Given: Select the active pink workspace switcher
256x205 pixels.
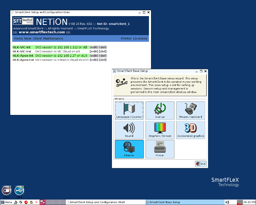Looking at the screenshot, I should pyautogui.click(x=43, y=202).
